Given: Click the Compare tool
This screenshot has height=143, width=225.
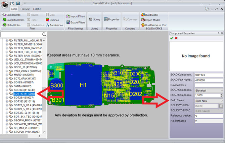Looking at the screenshot, I should click(130, 19).
